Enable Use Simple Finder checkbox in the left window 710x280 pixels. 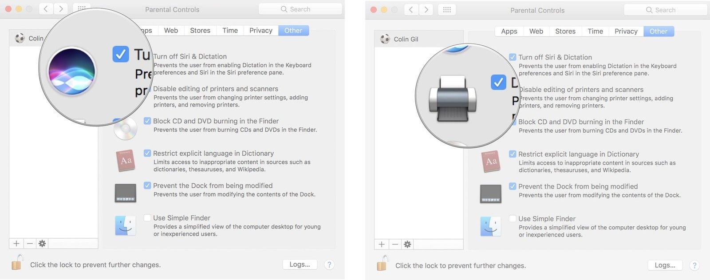point(147,218)
